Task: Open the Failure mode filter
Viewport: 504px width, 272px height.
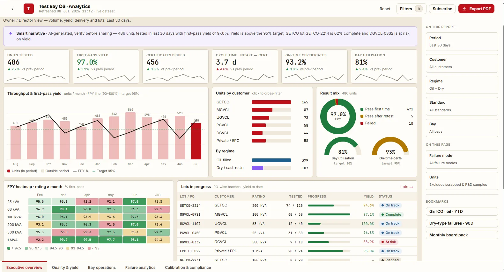Action: coord(462,159)
